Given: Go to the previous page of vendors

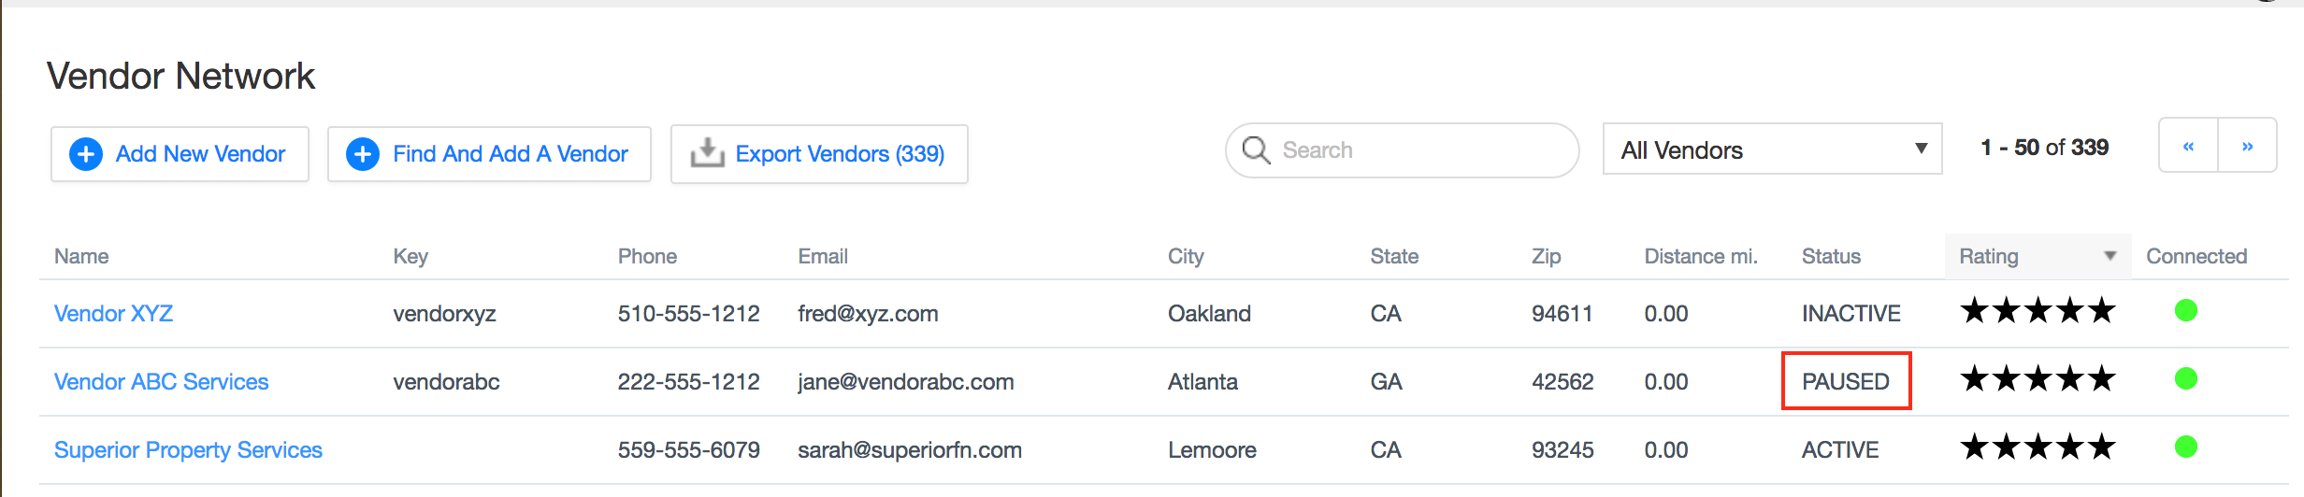Looking at the screenshot, I should pyautogui.click(x=2188, y=146).
